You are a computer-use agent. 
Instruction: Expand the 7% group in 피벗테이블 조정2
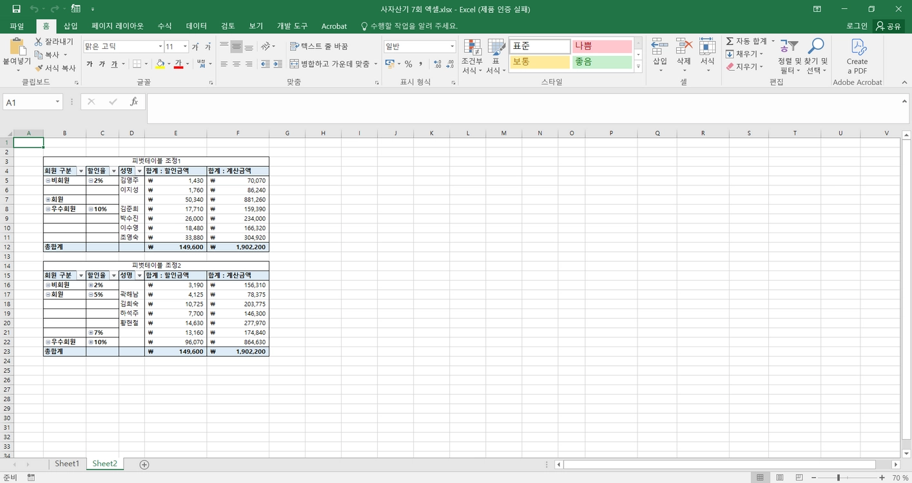[x=91, y=332]
